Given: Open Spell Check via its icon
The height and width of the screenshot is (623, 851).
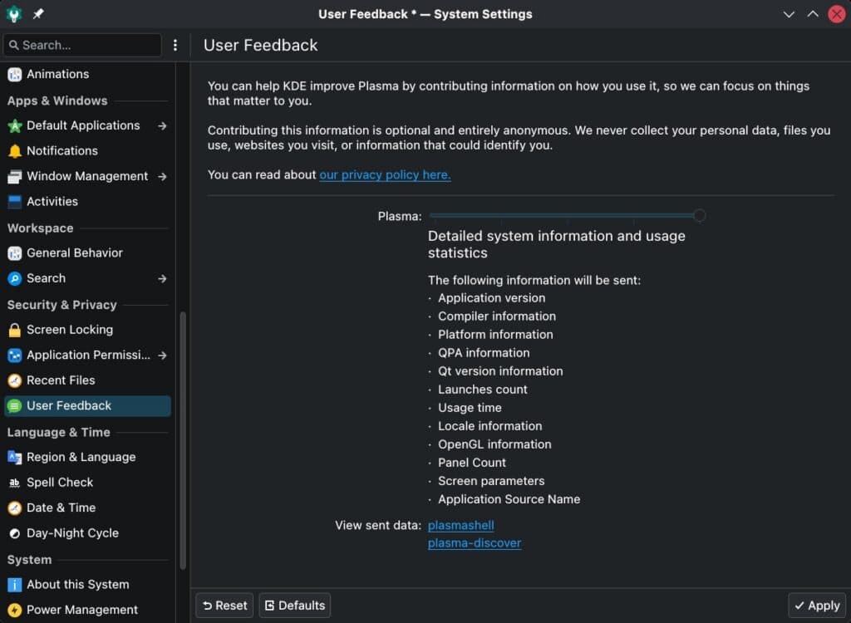Looking at the screenshot, I should coord(15,482).
